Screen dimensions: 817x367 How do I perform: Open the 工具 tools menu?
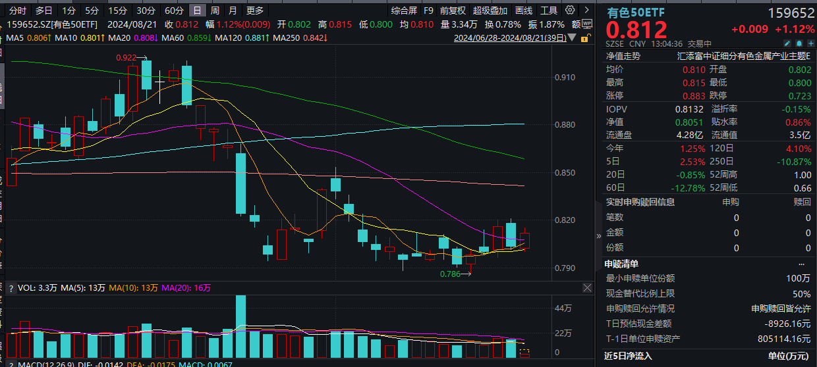[549, 11]
